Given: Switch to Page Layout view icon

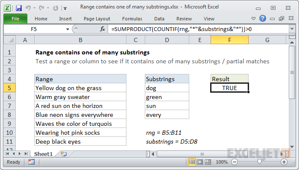Looking at the screenshot, I should 200,162.
